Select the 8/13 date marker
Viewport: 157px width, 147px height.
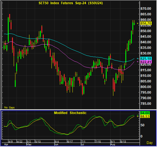pos(123,142)
